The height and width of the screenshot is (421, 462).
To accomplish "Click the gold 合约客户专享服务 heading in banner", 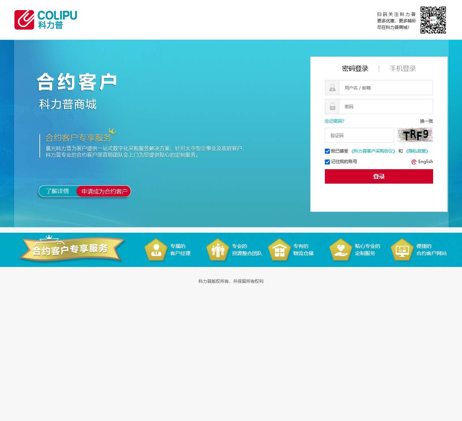I will point(78,138).
